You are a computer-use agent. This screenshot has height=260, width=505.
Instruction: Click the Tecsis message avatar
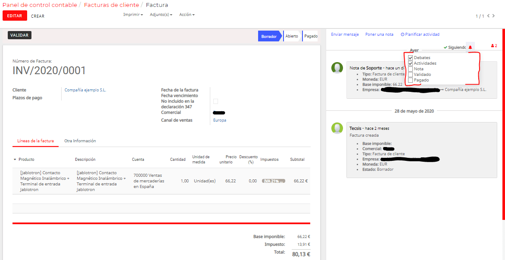tap(337, 128)
